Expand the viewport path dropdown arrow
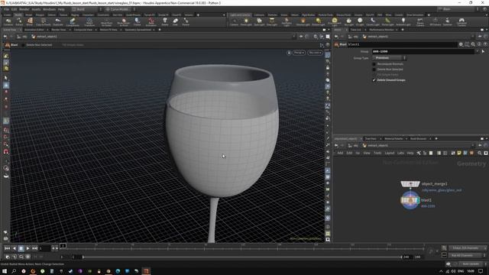Image resolution: width=489 pixels, height=275 pixels. (293, 37)
